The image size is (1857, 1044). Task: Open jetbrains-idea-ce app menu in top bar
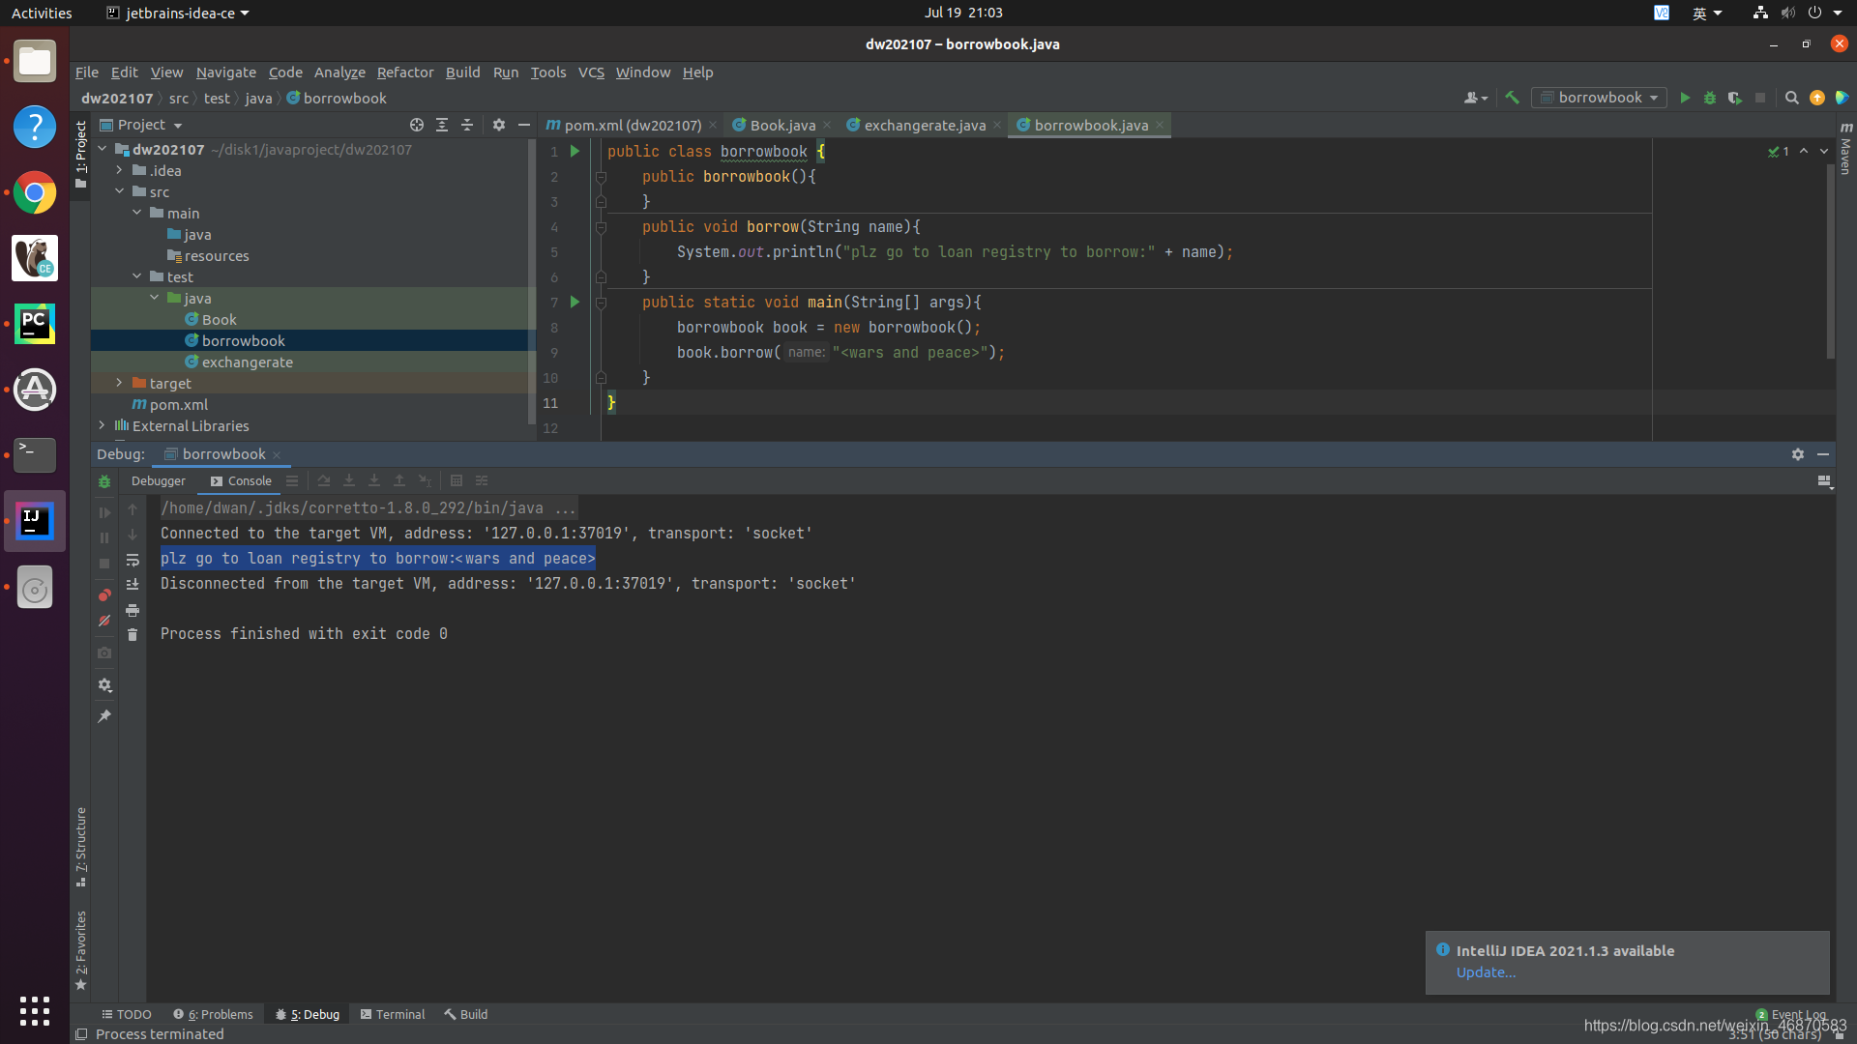178,13
